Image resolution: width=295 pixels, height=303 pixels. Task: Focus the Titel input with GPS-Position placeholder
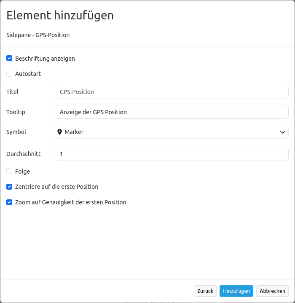pos(172,92)
